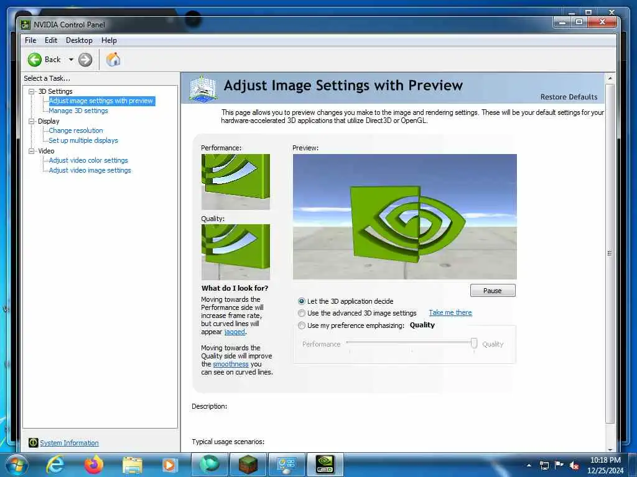Open the System Information link
Screen dimensions: 637x477
click(69, 443)
